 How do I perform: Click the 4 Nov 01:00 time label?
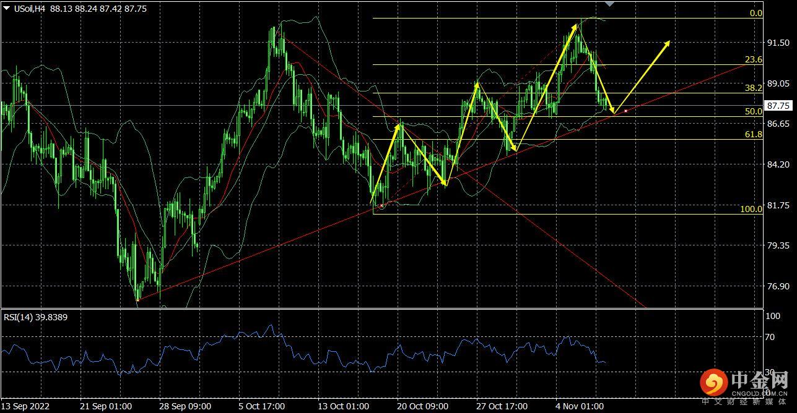coord(580,406)
